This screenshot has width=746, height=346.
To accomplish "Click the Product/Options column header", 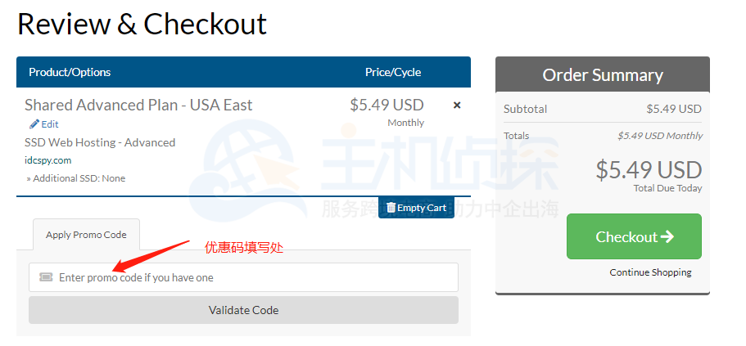I will point(70,72).
